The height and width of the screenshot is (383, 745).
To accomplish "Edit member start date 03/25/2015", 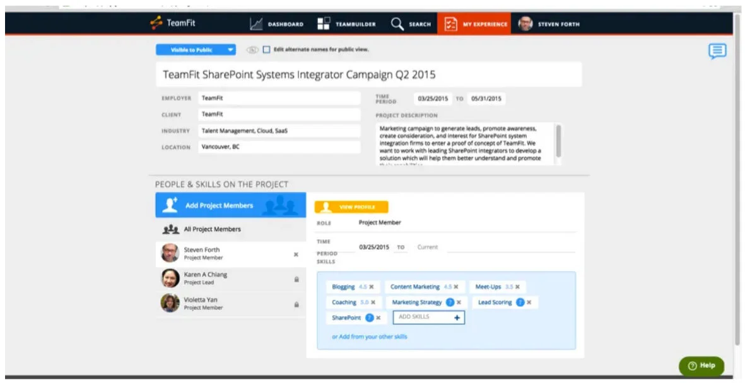I will pos(375,248).
